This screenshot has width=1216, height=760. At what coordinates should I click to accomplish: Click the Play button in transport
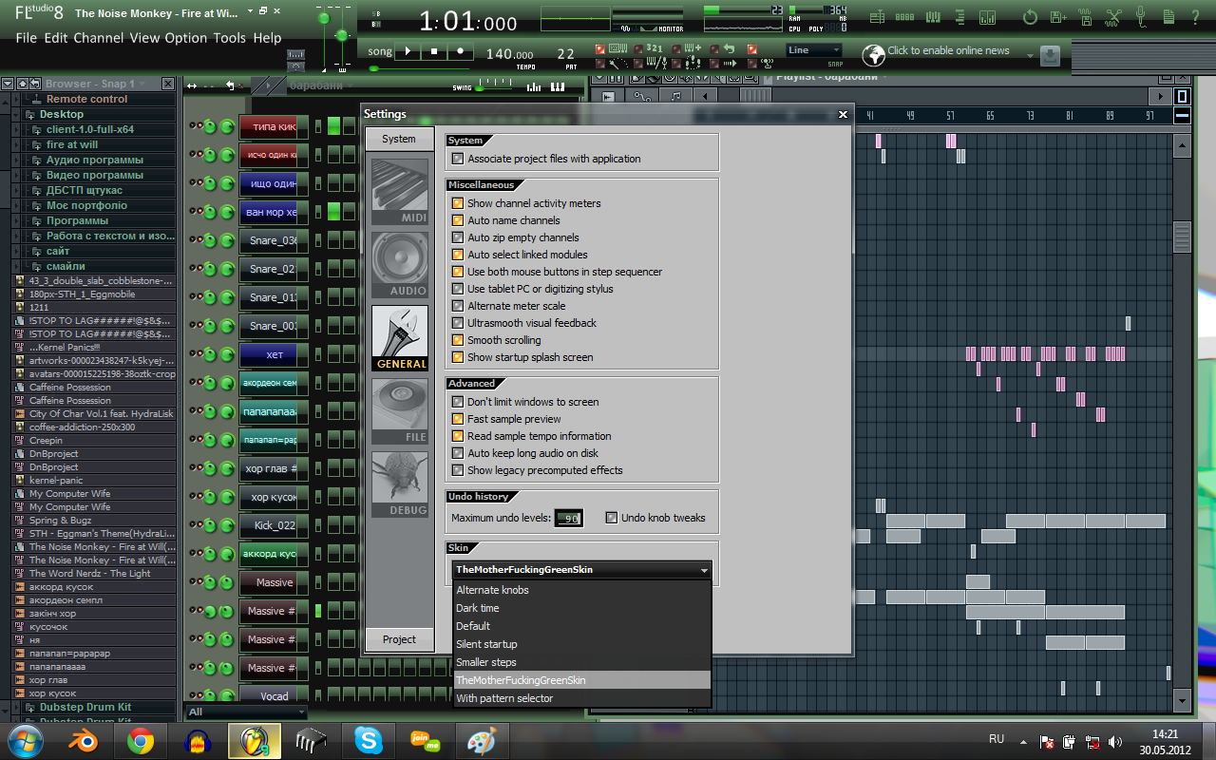pyautogui.click(x=407, y=51)
